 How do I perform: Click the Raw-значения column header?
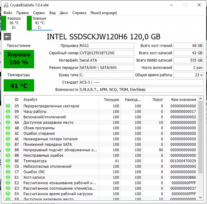(x=181, y=99)
